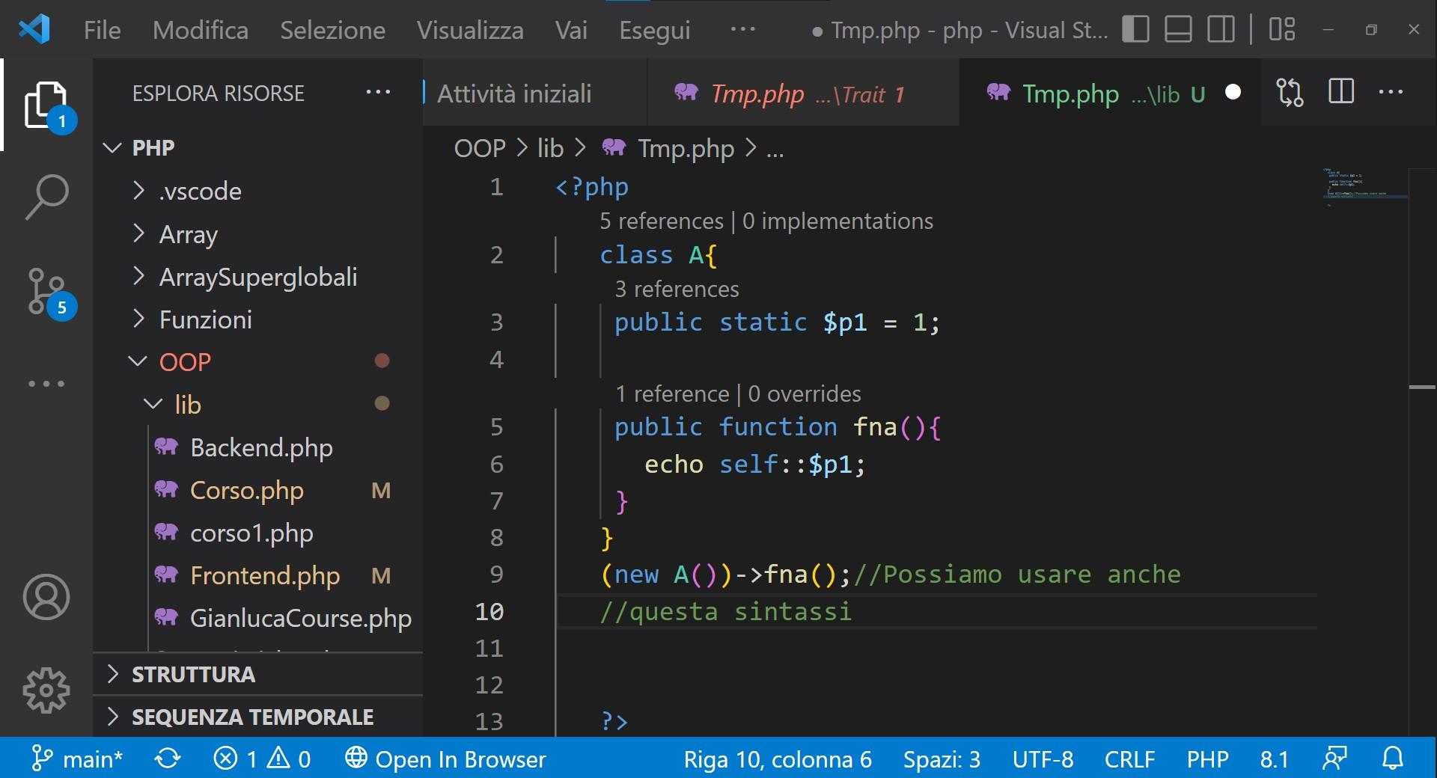The width and height of the screenshot is (1437, 778).
Task: Open Frontend.php in the explorer
Action: click(x=265, y=575)
